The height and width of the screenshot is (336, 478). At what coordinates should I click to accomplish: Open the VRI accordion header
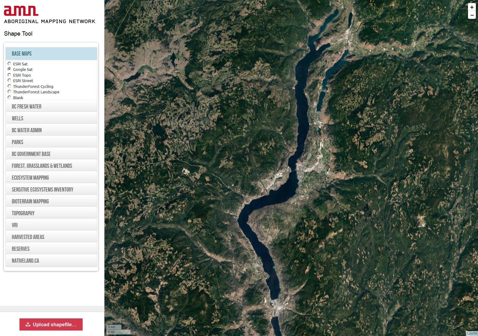coord(51,225)
